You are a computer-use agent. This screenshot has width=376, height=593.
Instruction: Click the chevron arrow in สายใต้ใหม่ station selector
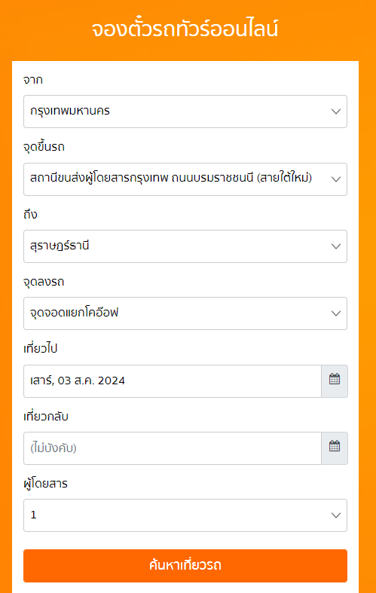(x=336, y=179)
